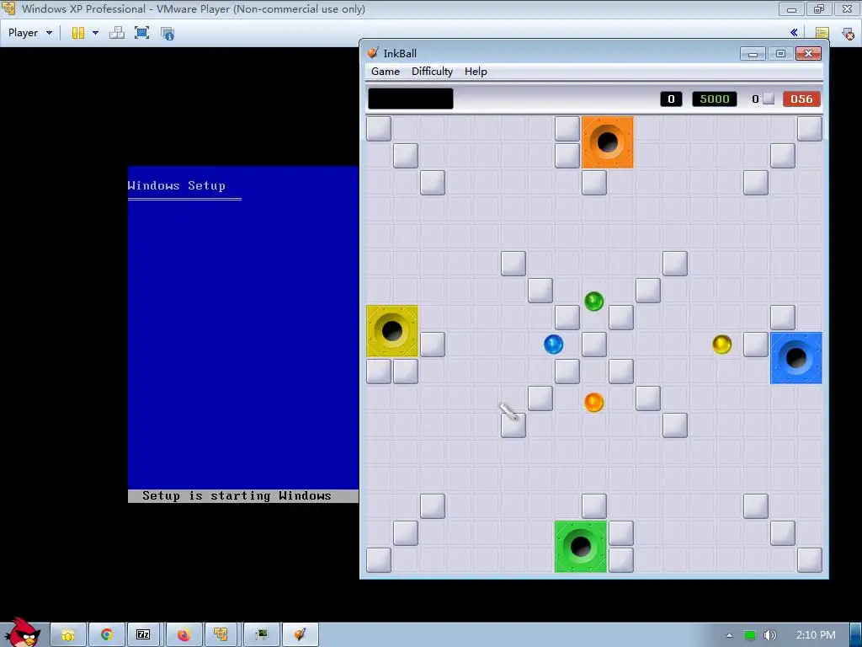Click the Angry Birds start button
Viewport: 862px width, 647px height.
(22, 633)
